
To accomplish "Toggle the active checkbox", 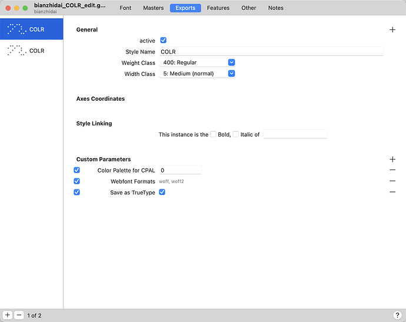I will [x=164, y=41].
